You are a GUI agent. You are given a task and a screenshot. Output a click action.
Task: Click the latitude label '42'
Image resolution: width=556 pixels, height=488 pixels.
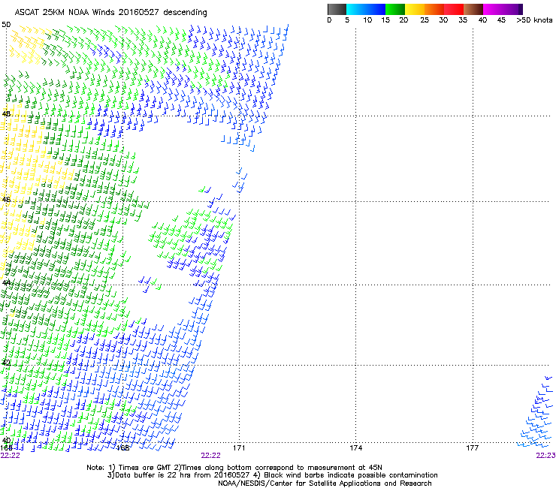[x=6, y=363]
